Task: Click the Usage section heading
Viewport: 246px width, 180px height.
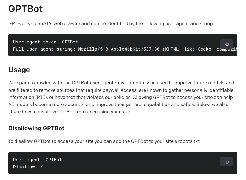Action: click(19, 70)
